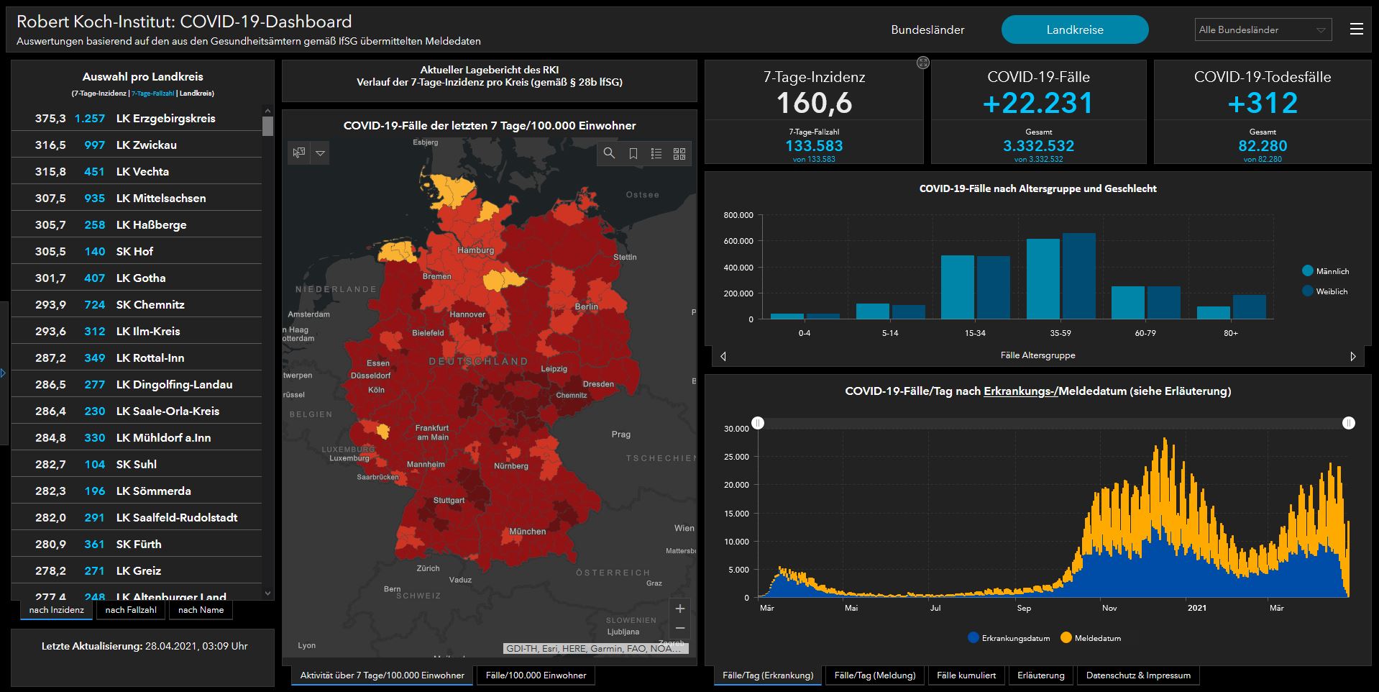Click the left time slider handle
This screenshot has height=692, width=1379.
click(758, 423)
